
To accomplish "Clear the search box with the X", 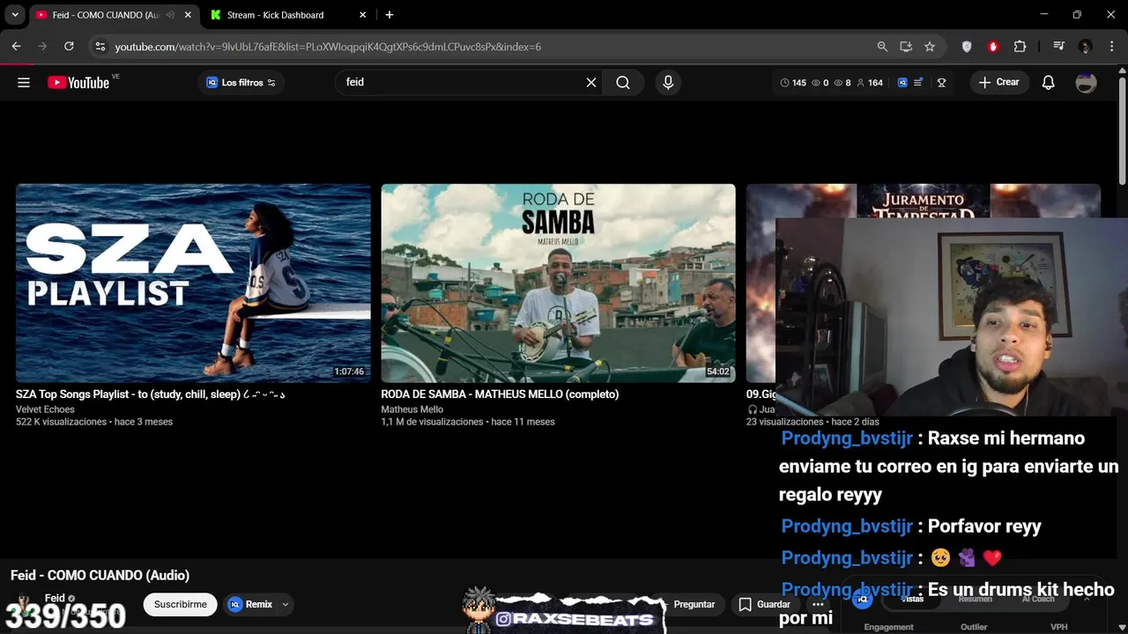I will (591, 83).
